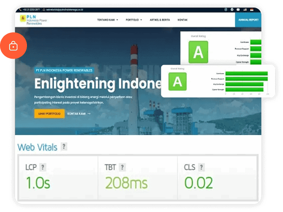283x212 pixels.
Task: Click the email address in the top bar
Action: pyautogui.click(x=64, y=10)
